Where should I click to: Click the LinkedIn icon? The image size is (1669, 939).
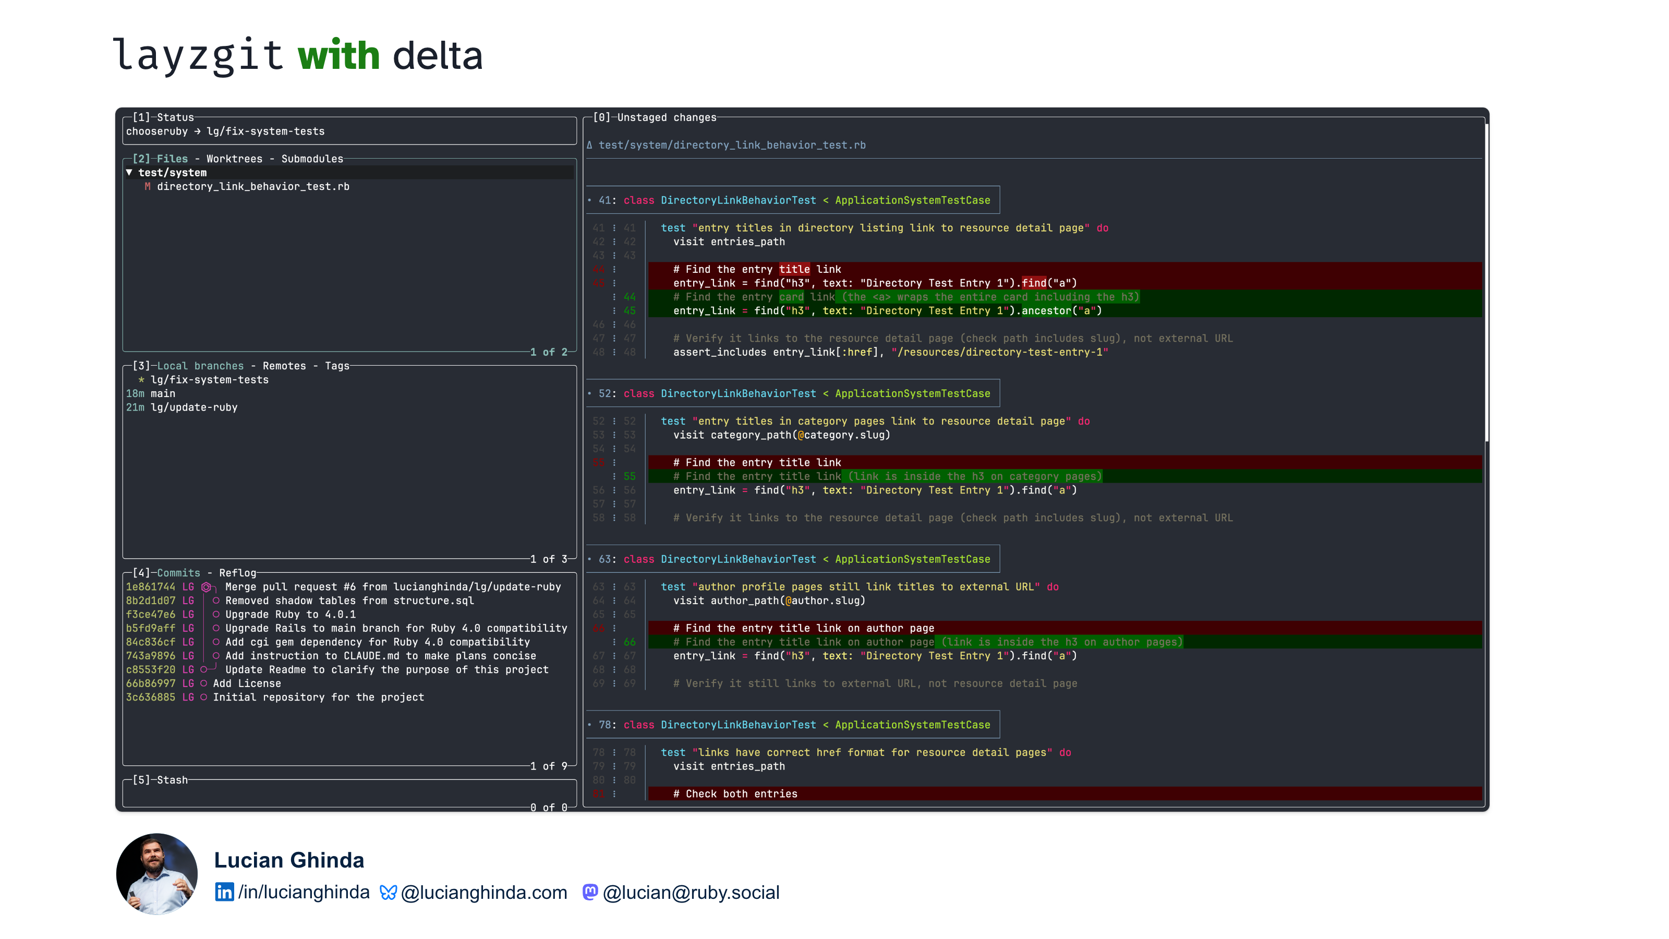[x=224, y=893]
